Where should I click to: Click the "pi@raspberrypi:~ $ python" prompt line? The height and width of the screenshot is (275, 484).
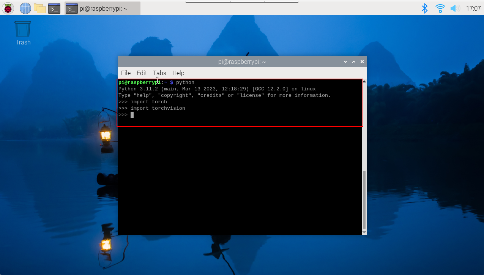[x=156, y=82]
